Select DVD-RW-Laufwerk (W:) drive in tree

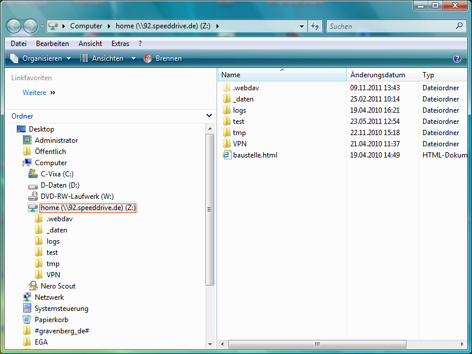coord(77,196)
